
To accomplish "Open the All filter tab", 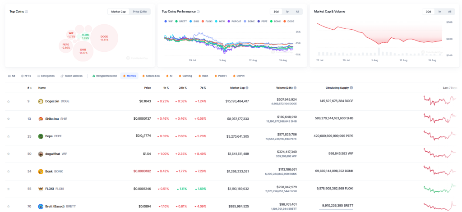I will click(x=11, y=76).
